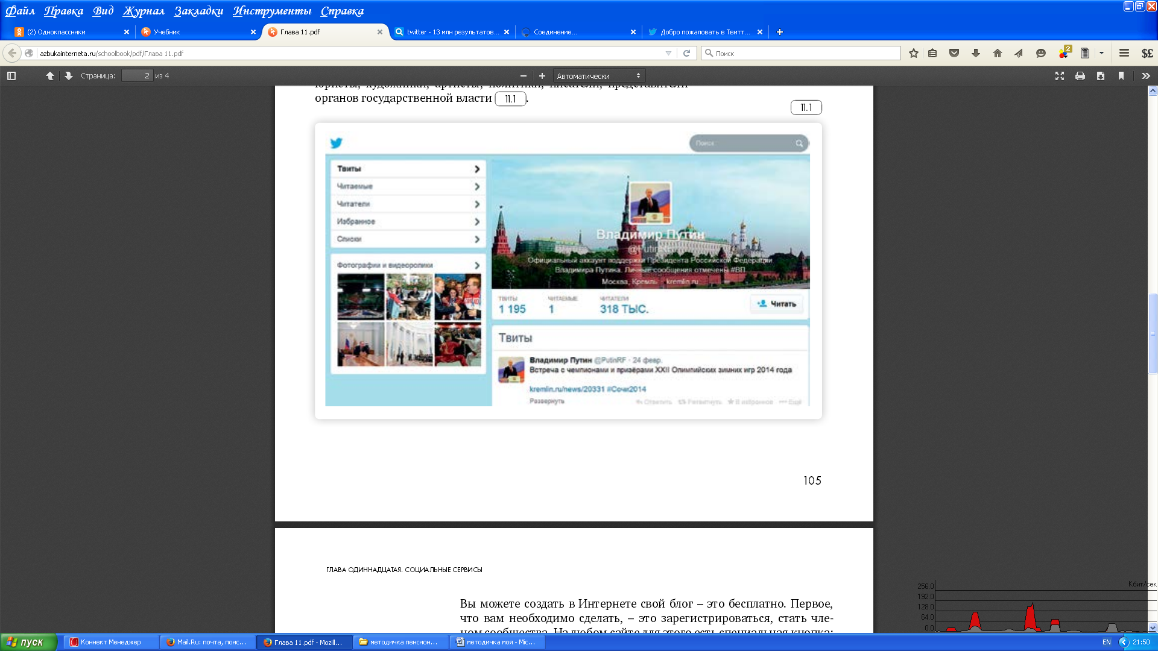Switch PDF to presentation fullscreen mode
1158x651 pixels.
tap(1060, 76)
